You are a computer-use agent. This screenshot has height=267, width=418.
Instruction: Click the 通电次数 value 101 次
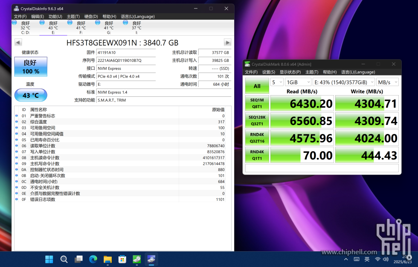tap(215, 76)
